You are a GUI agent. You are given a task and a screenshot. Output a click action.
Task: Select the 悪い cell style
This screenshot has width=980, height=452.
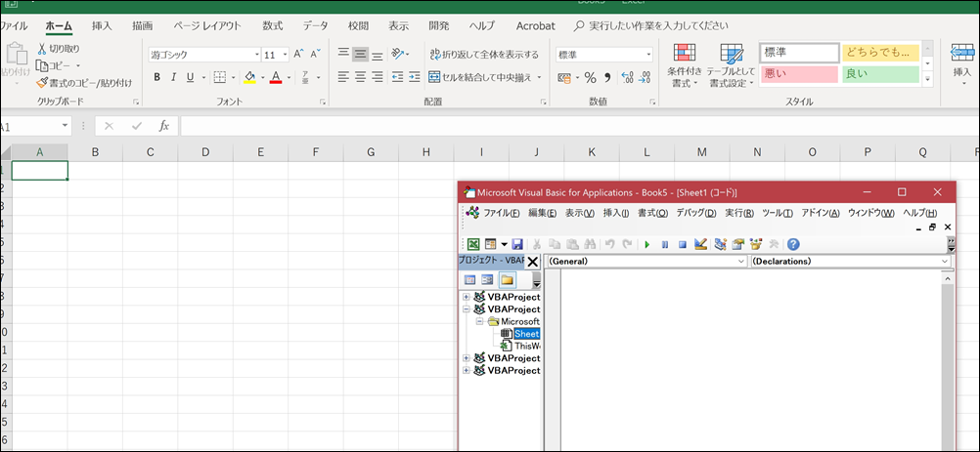pyautogui.click(x=799, y=74)
